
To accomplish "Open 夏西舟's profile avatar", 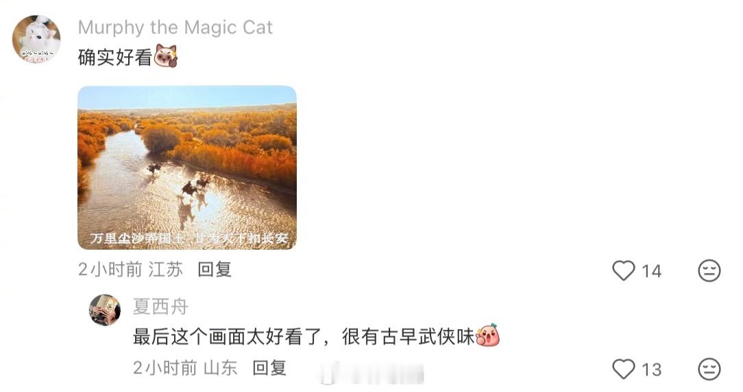I will tap(105, 310).
